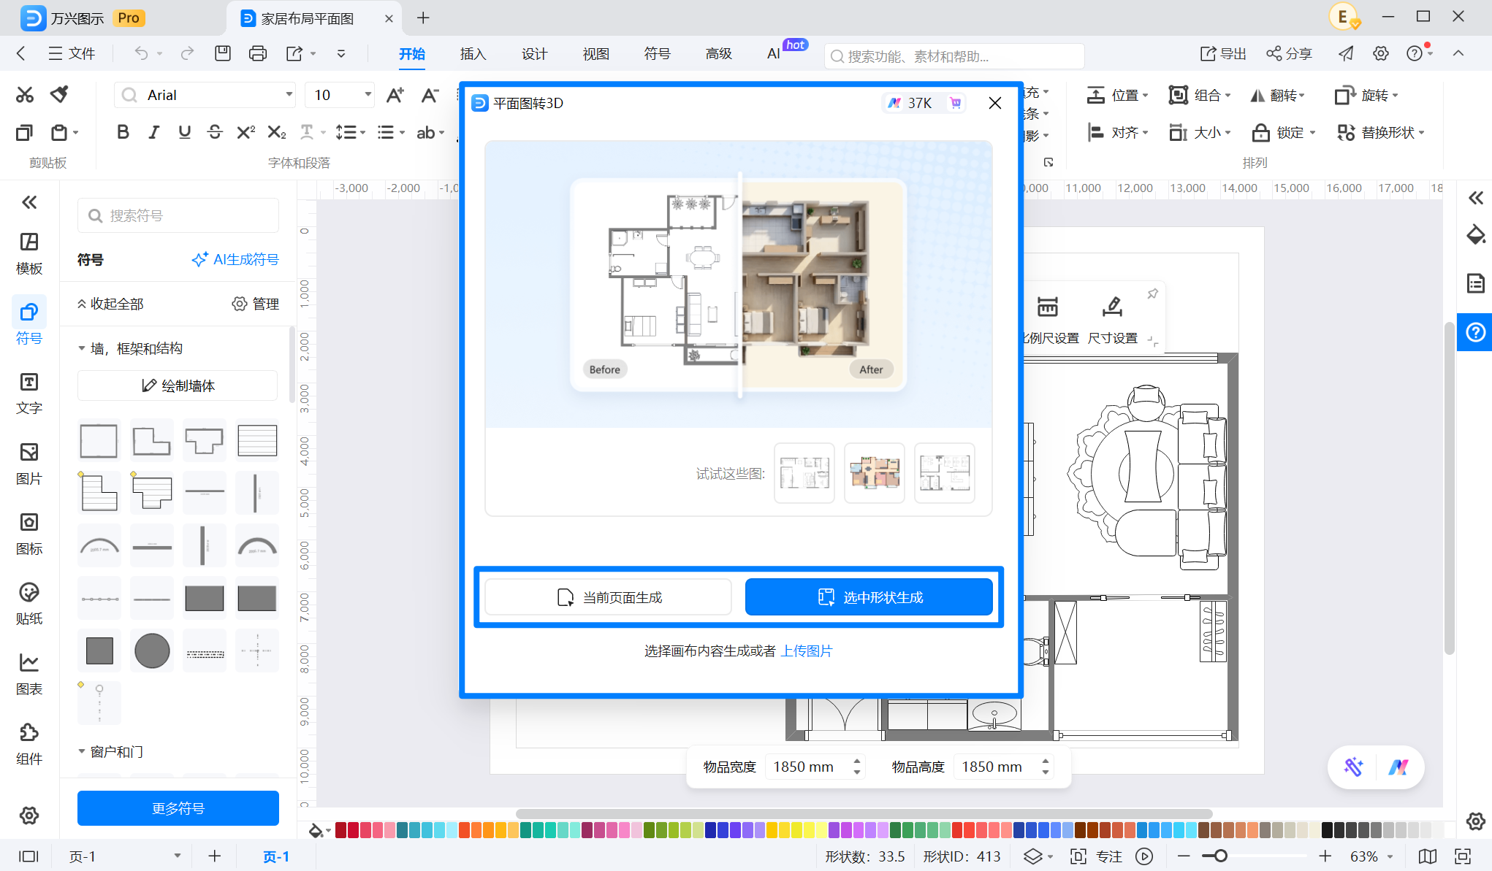The image size is (1492, 871).
Task: Toggle the pin icon on floating toolbar
Action: (x=1152, y=293)
